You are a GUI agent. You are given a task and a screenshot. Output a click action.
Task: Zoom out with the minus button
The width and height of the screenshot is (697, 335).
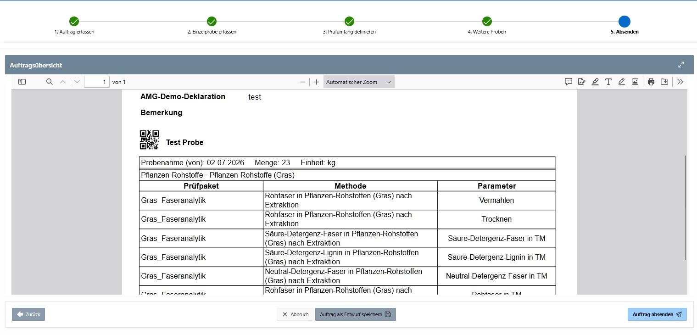pyautogui.click(x=302, y=82)
